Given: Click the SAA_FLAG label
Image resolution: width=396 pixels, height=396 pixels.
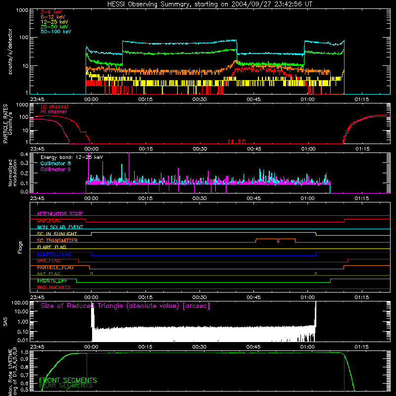Looking at the screenshot, I should 49,261.
